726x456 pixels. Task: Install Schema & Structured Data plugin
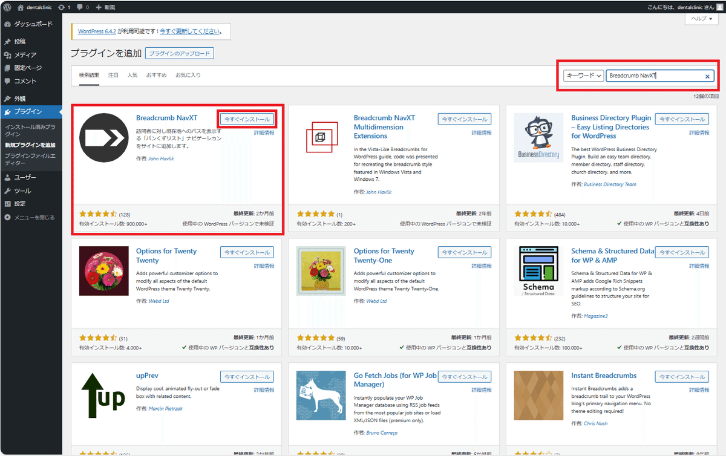pos(682,252)
